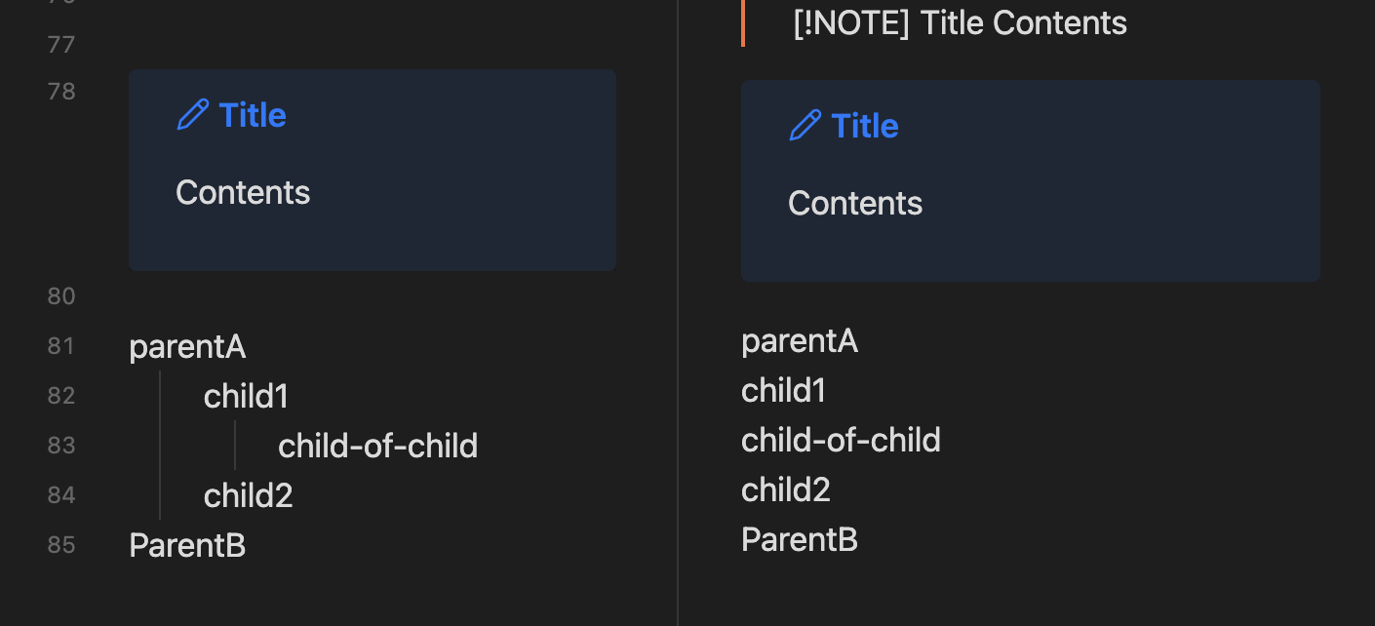Viewport: 1375px width, 626px height.
Task: Click the [!NOTE] Title Contents blockquote text
Action: pyautogui.click(x=960, y=23)
